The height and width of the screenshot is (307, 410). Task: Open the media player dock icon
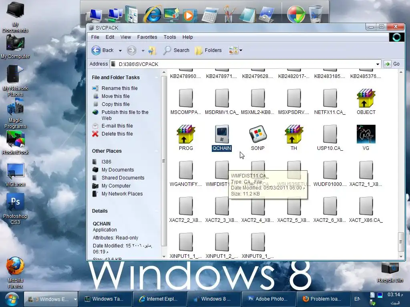(x=189, y=16)
